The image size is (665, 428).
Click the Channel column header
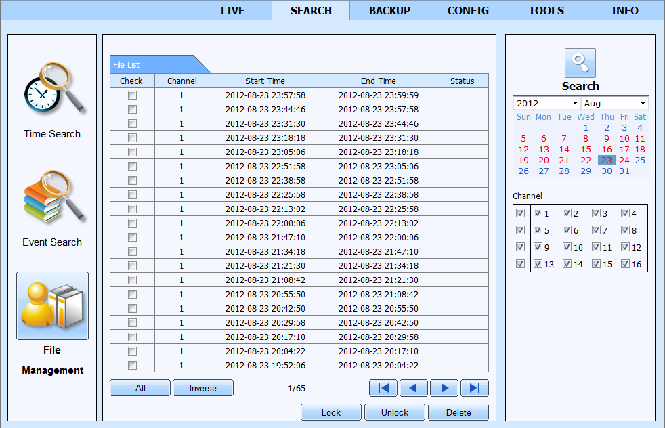(182, 81)
